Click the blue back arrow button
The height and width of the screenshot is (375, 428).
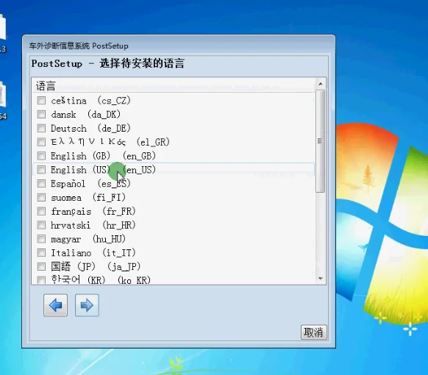55,305
